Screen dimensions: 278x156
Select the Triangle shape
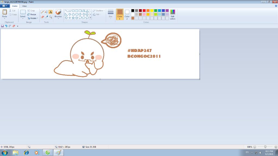87,11
